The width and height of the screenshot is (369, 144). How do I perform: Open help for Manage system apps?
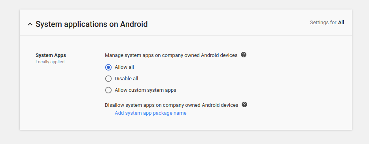(244, 55)
